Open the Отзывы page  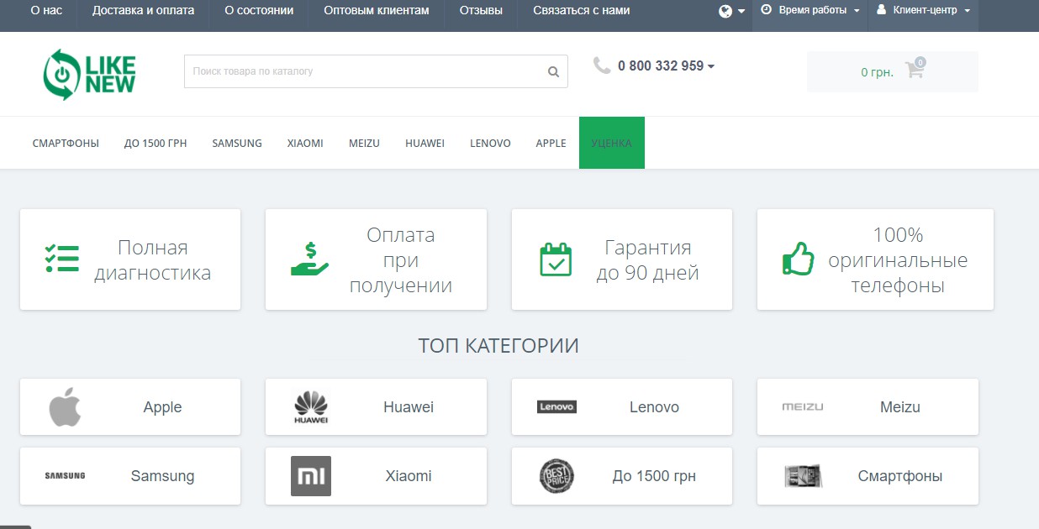click(481, 11)
